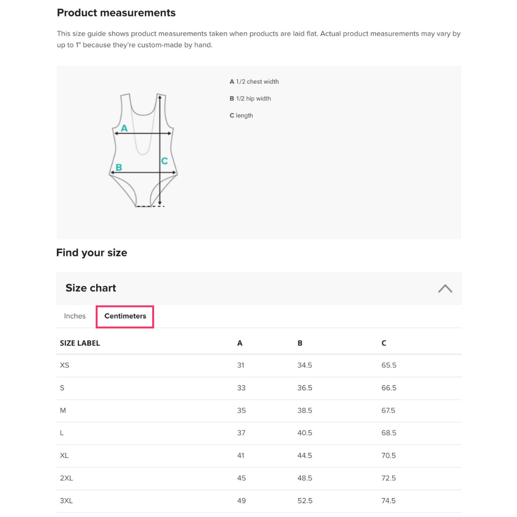Viewport: 517px width, 517px height.
Task: Click the S size label row
Action: [62, 388]
